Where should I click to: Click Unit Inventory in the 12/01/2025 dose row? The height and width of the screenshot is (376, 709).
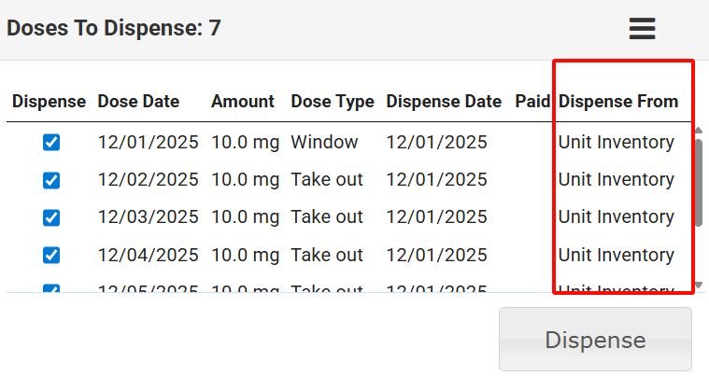pyautogui.click(x=617, y=143)
